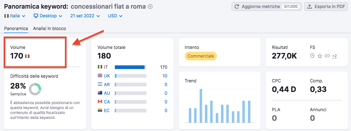Image resolution: width=351 pixels, height=131 pixels.
Task: Click the UK flag in country list
Action: [x=100, y=76]
